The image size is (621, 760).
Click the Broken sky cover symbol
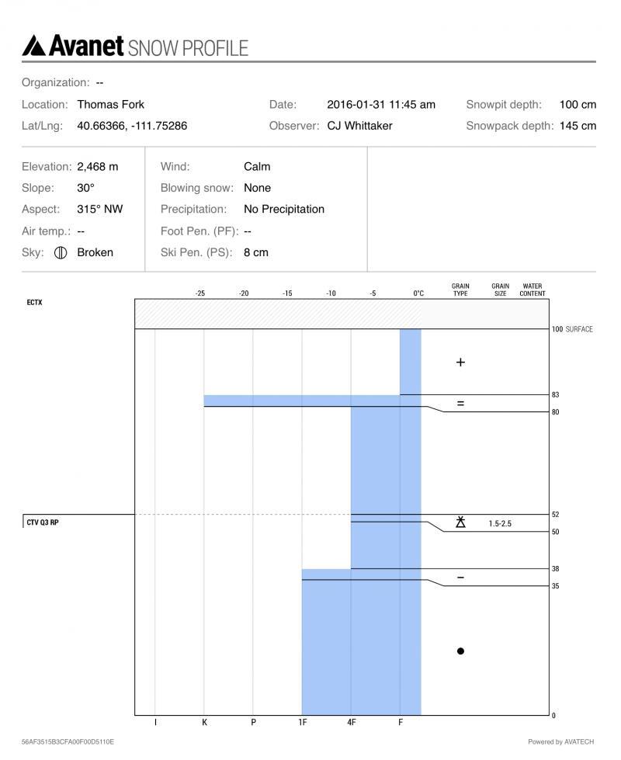coord(61,252)
